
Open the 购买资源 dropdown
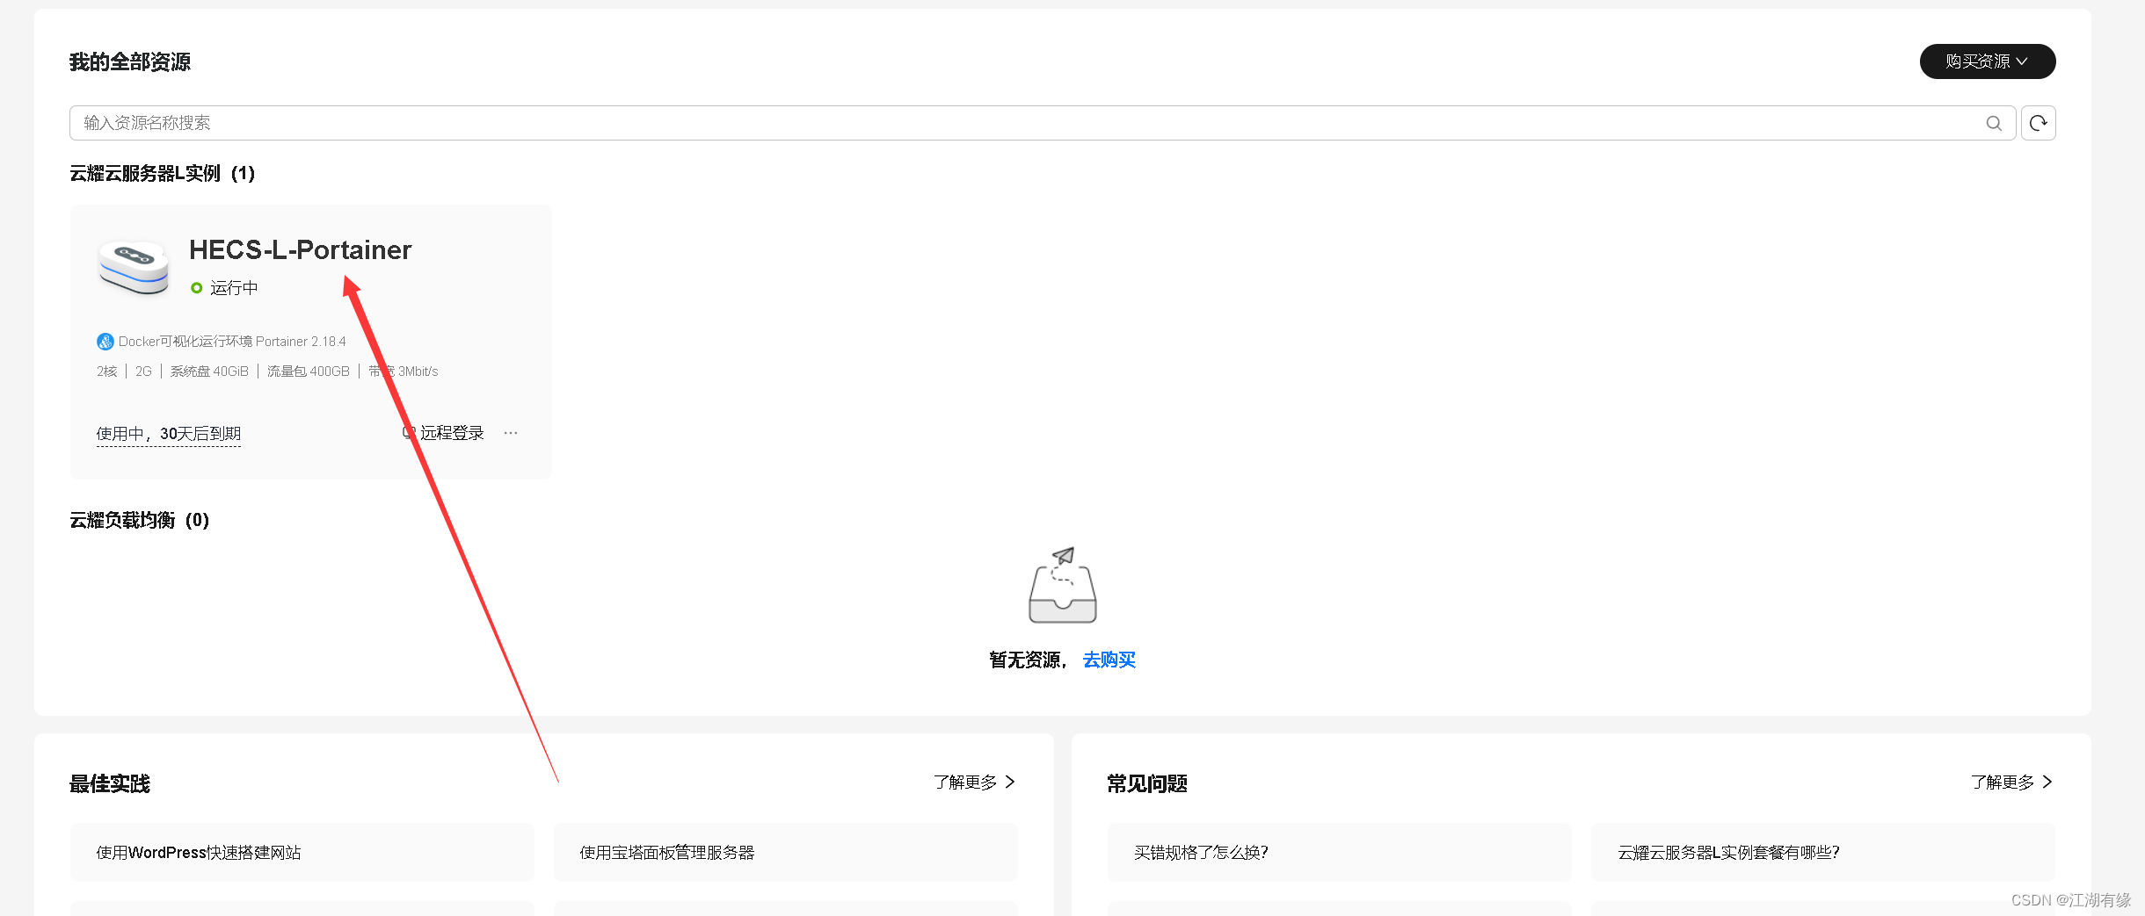[x=1987, y=61]
